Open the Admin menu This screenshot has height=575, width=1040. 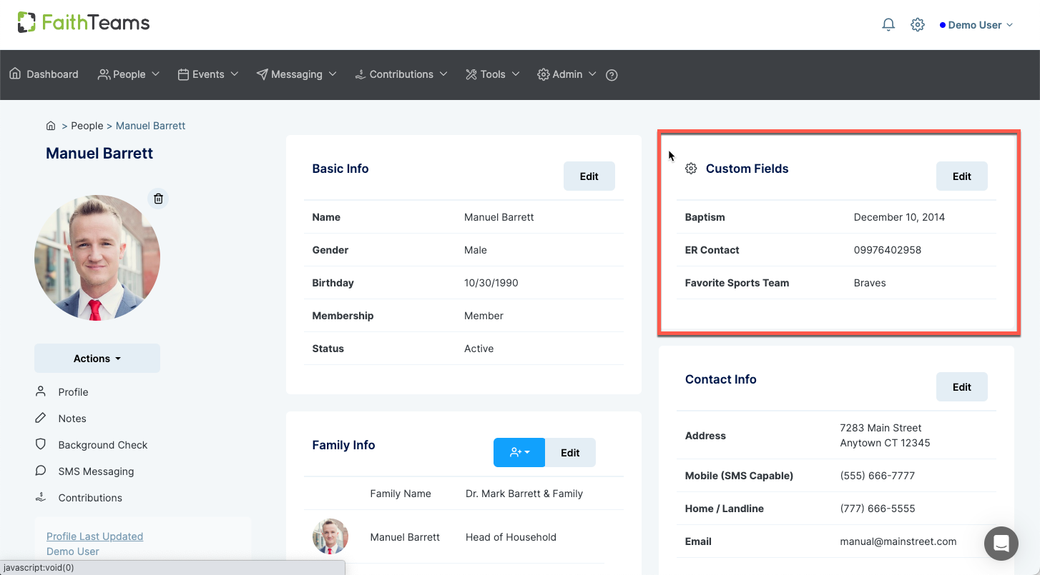pos(566,74)
